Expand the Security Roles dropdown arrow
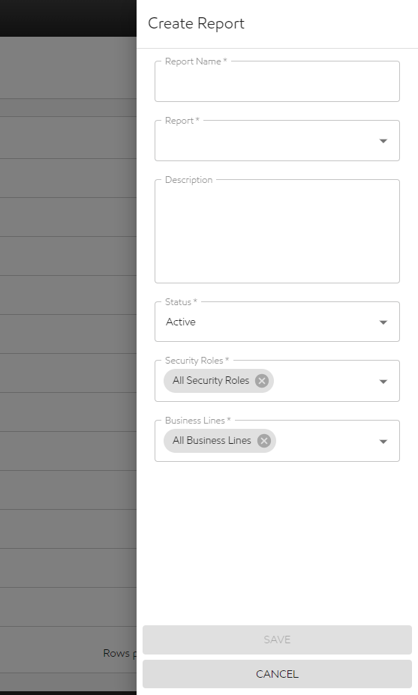This screenshot has height=695, width=418. [383, 382]
